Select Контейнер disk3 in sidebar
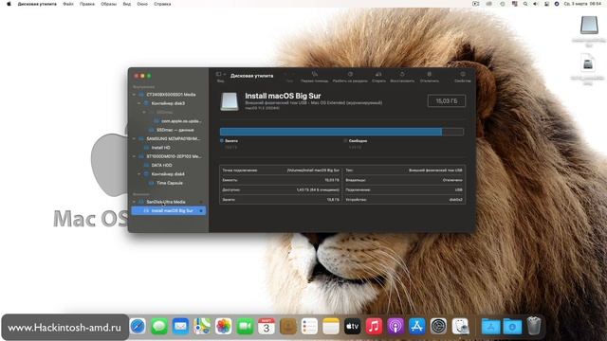The height and width of the screenshot is (341, 607). pos(168,103)
